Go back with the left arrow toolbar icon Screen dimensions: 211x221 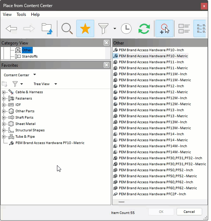pyautogui.click(x=11, y=29)
